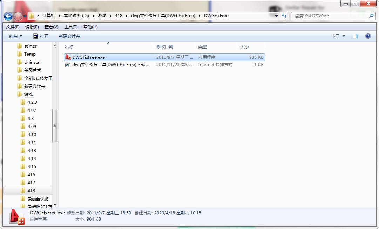Click the navigation pane scrollbar thumb

click(x=55, y=126)
